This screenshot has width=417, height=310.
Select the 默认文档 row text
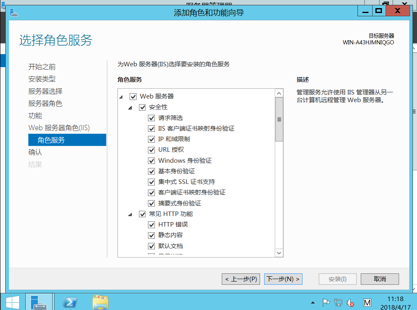click(170, 246)
